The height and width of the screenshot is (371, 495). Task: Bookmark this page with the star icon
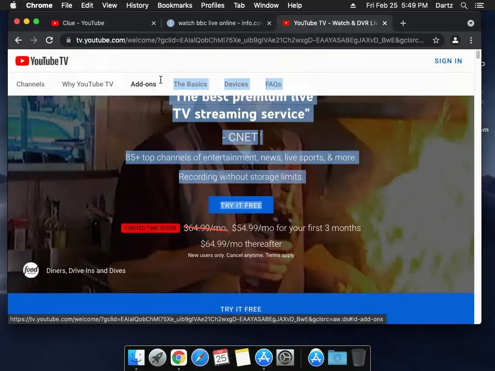pyautogui.click(x=436, y=40)
